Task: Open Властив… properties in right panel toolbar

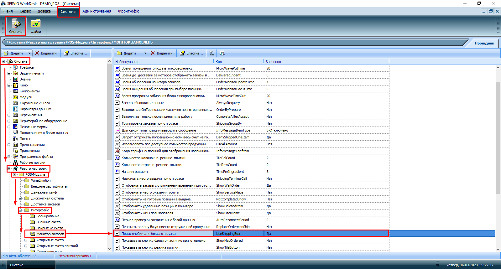Action: click(x=191, y=53)
